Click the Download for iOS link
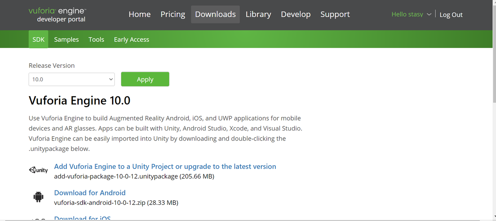 coord(82,218)
